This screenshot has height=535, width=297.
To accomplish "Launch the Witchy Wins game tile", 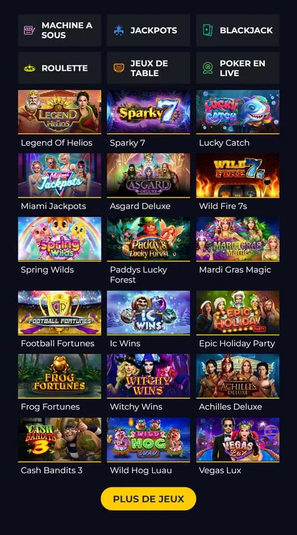I will [148, 376].
